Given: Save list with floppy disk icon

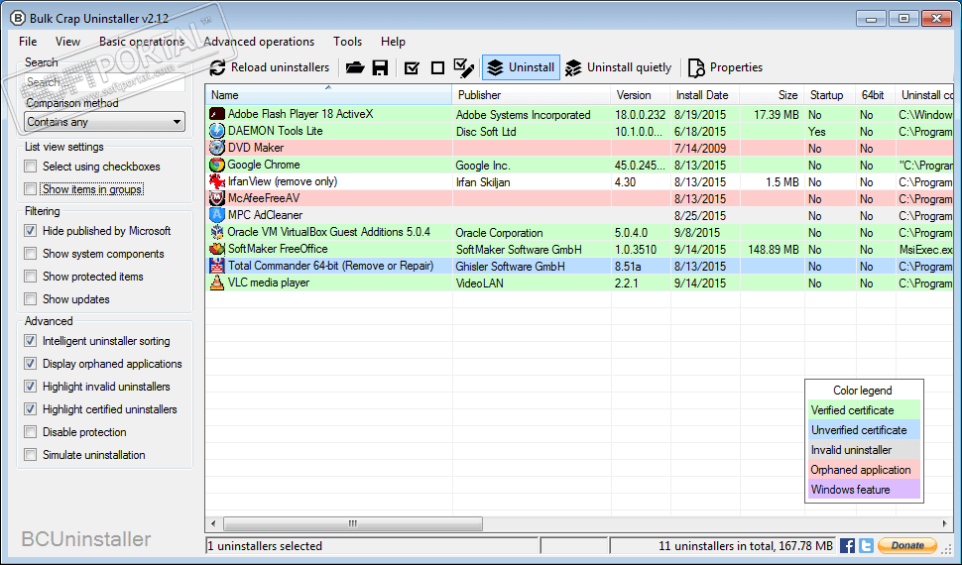Looking at the screenshot, I should [x=381, y=67].
